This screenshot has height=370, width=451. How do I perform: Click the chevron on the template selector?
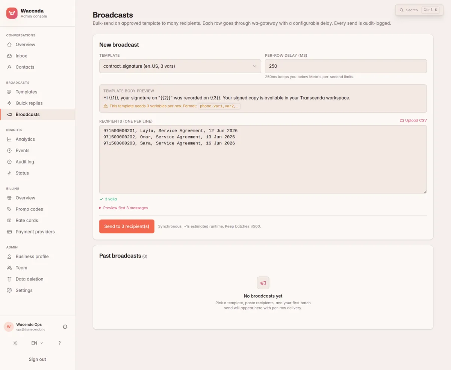(254, 66)
